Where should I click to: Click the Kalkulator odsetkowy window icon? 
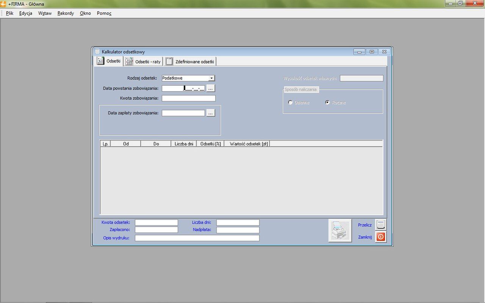click(x=97, y=52)
